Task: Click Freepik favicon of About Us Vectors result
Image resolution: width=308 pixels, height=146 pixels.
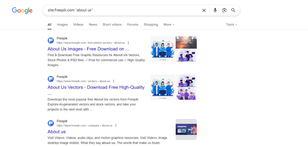Action: pyautogui.click(x=51, y=79)
